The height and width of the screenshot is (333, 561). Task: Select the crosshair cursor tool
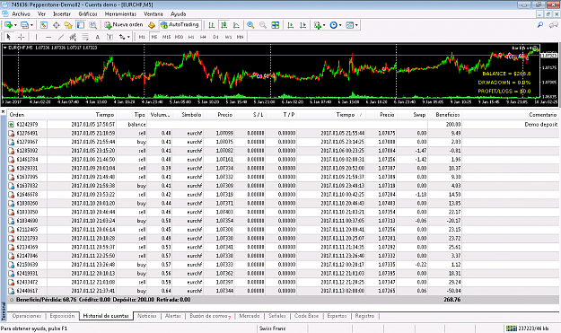(22, 37)
